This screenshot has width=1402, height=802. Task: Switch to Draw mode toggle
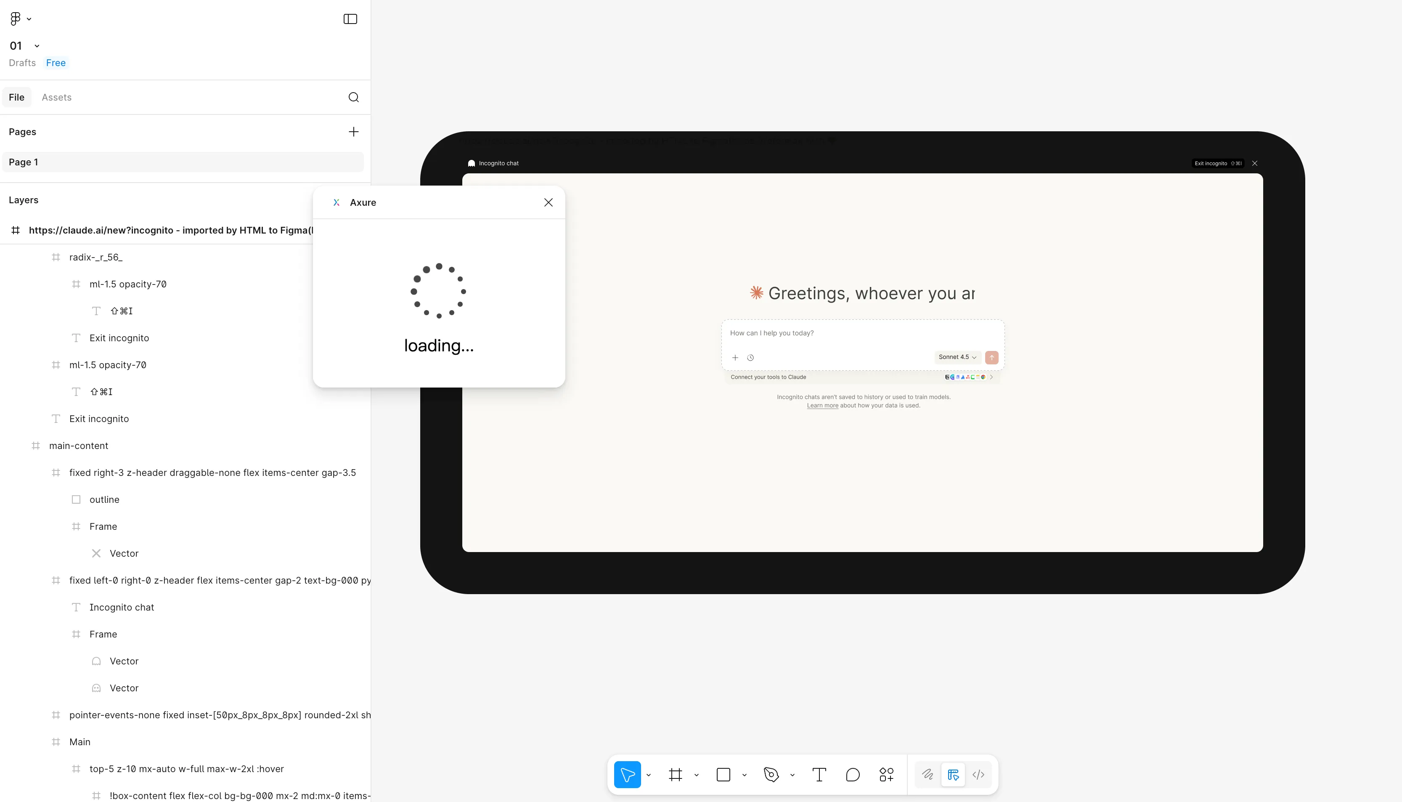pos(928,775)
